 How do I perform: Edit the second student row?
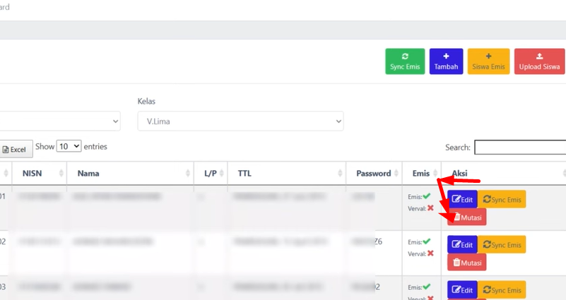pos(462,245)
